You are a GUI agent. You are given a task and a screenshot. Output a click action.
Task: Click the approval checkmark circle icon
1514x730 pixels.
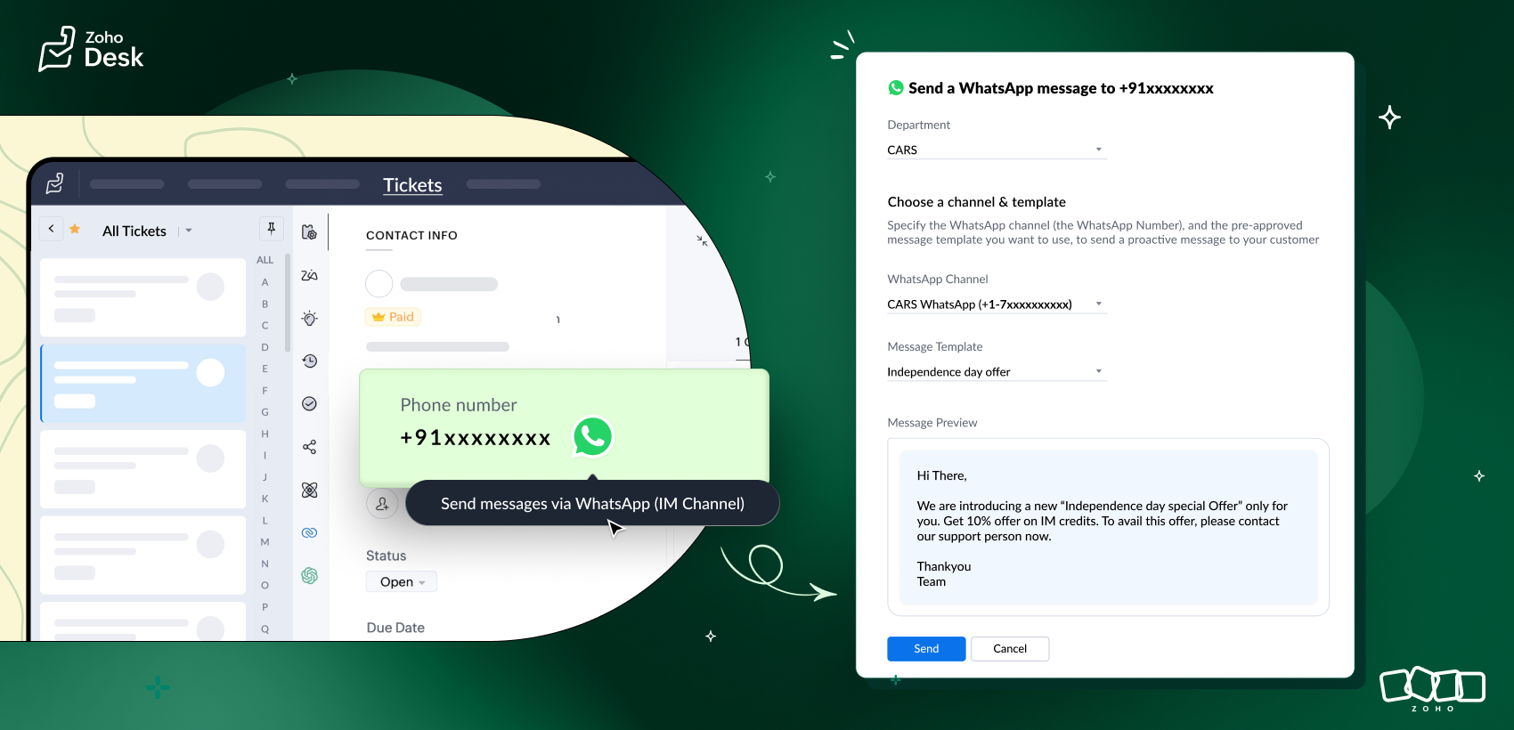click(309, 403)
